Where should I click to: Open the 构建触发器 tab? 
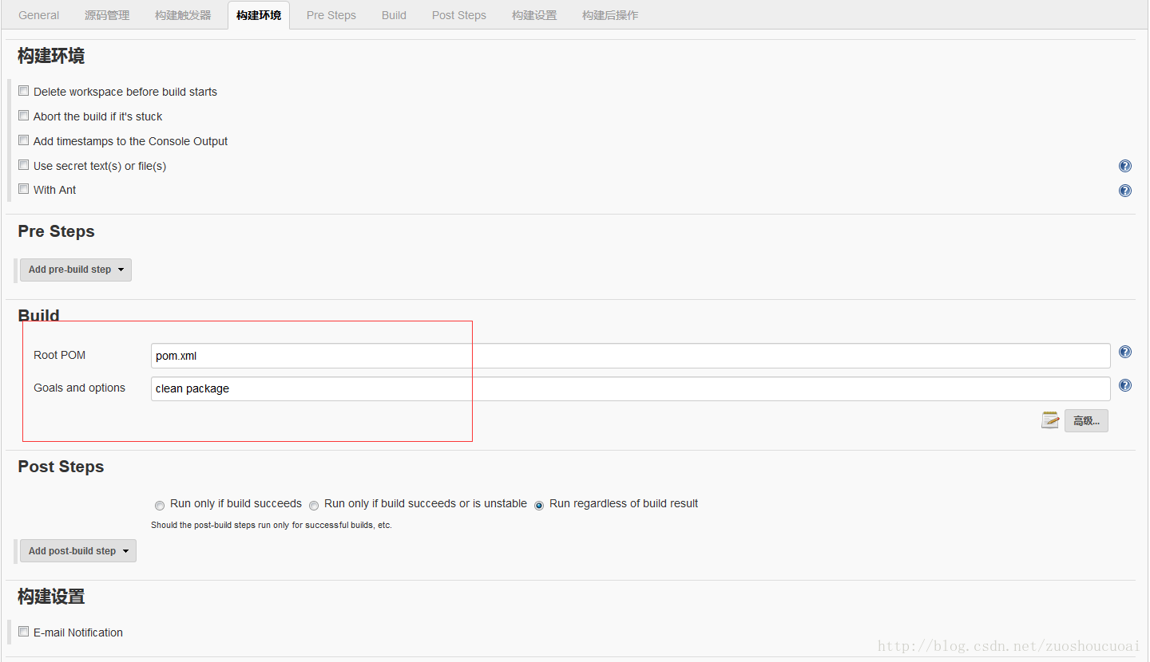click(x=183, y=15)
